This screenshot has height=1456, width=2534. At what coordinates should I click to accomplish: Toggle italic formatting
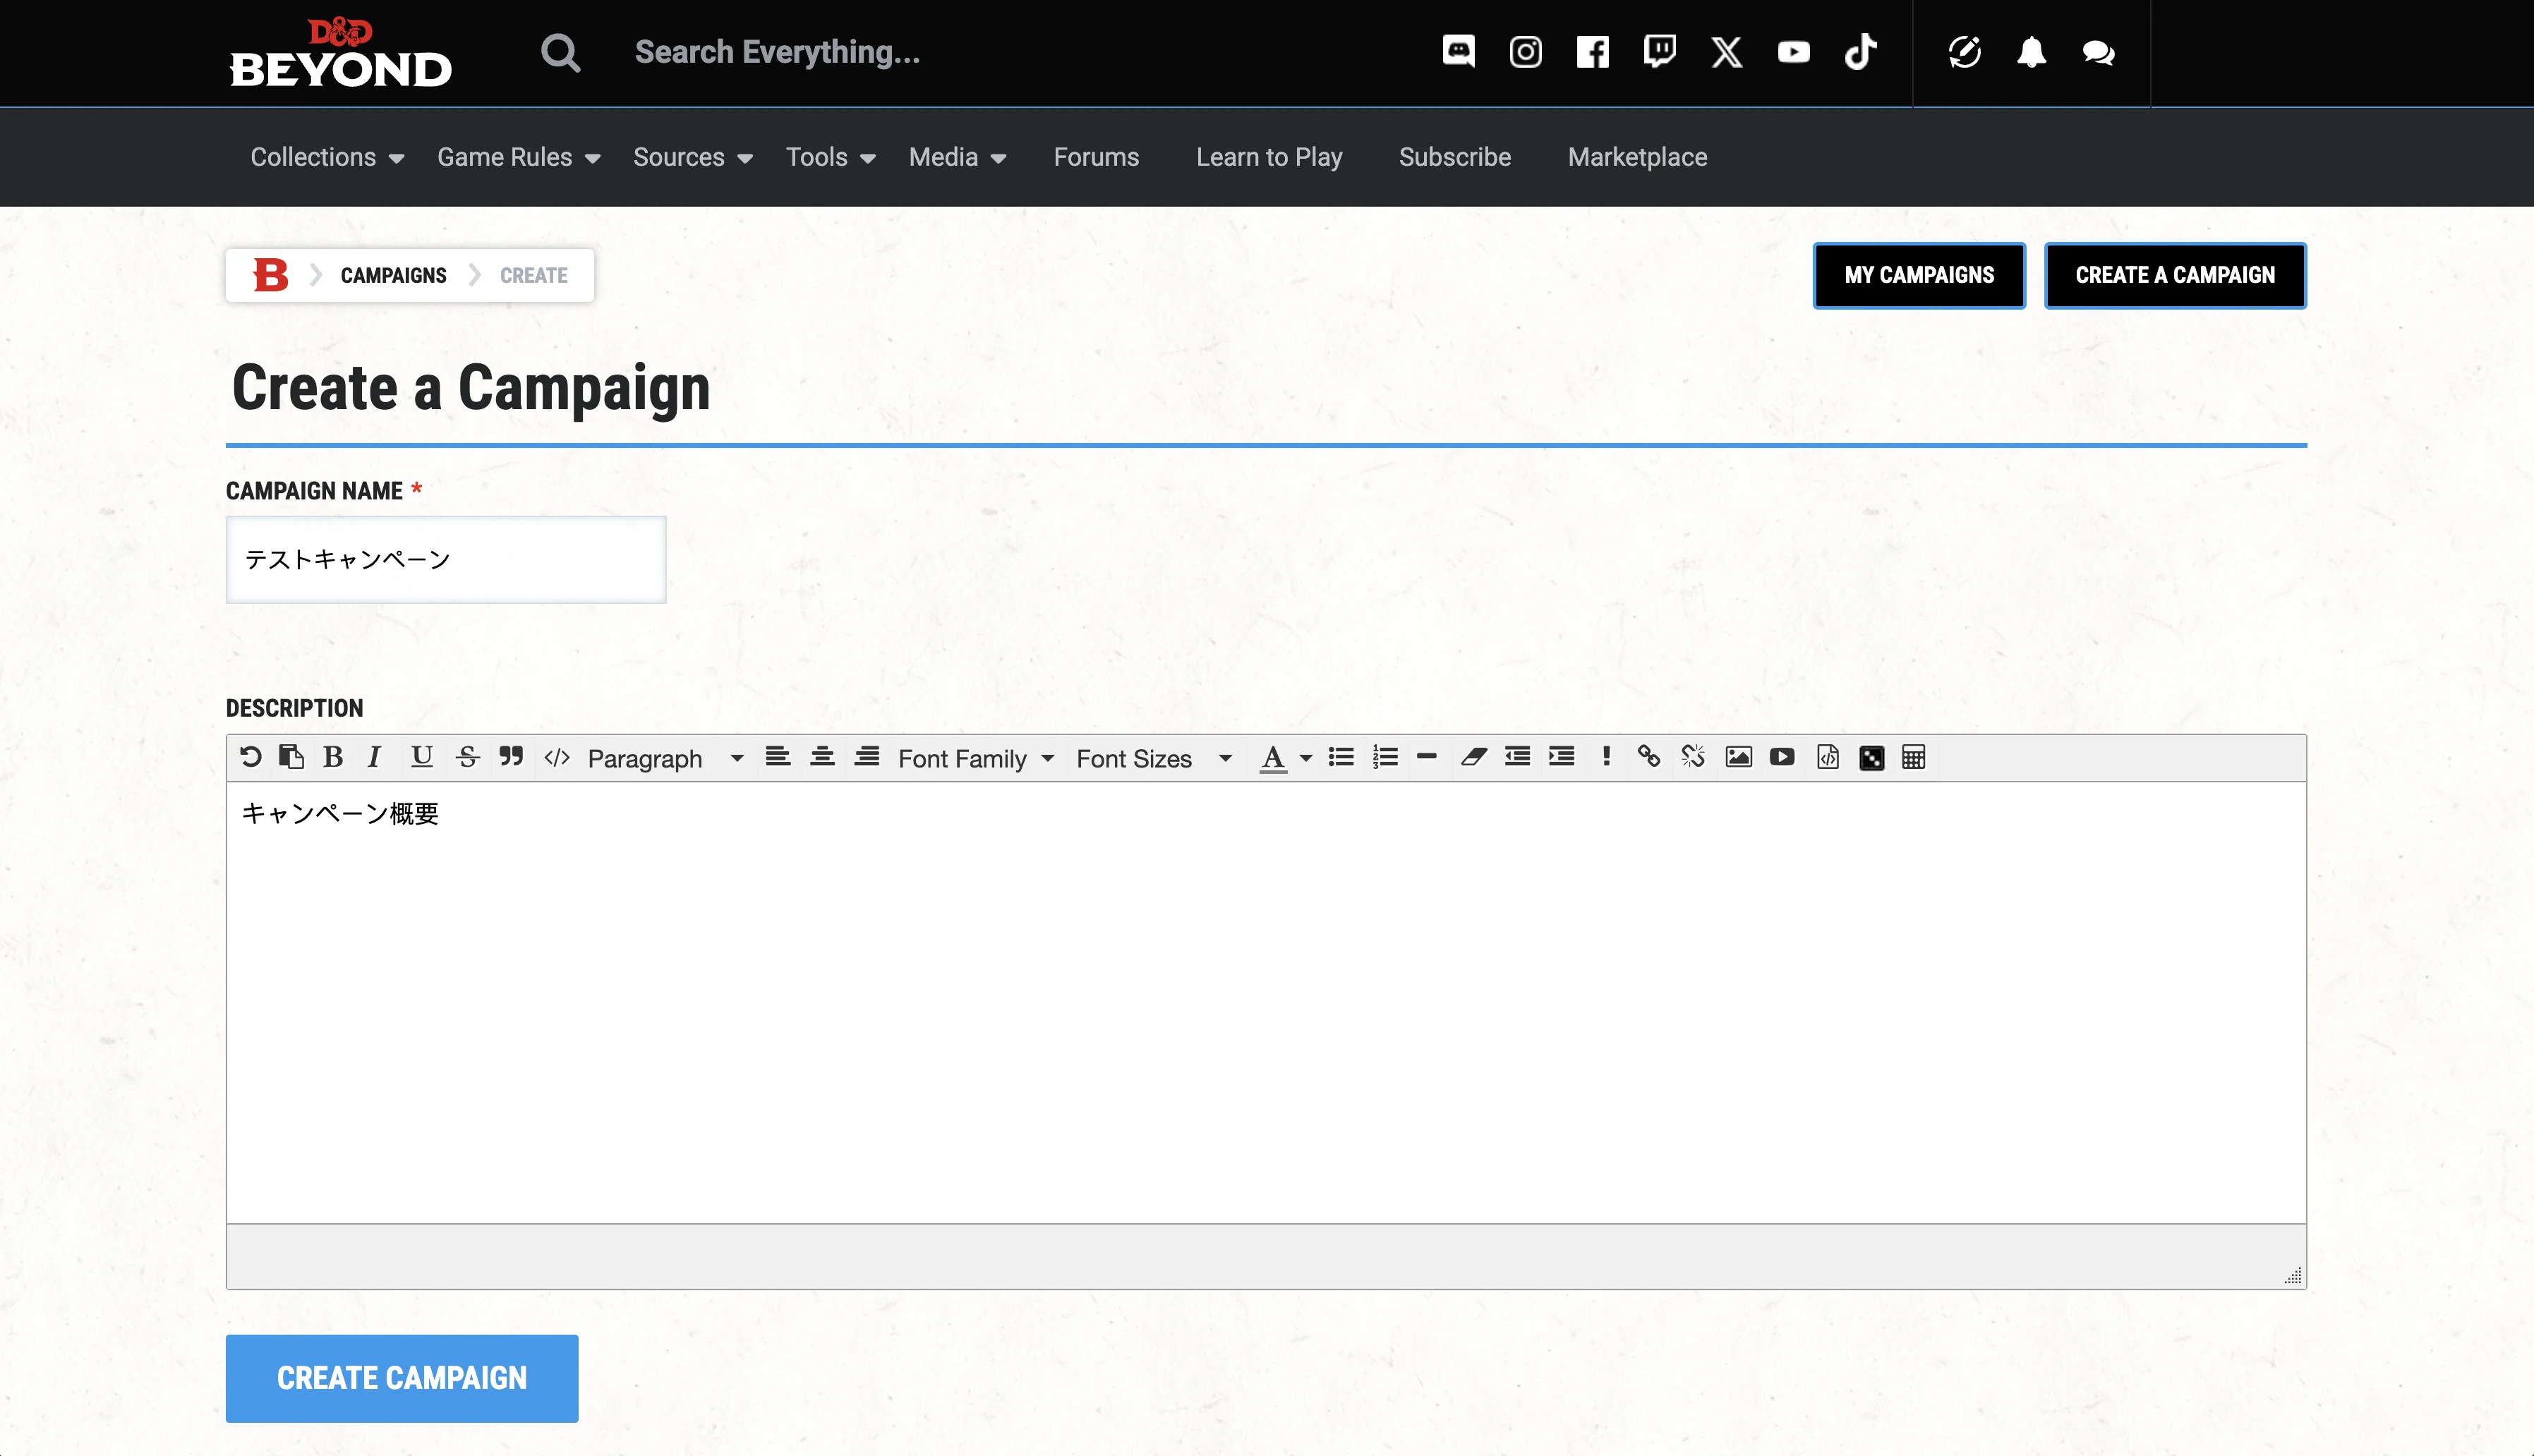click(x=375, y=757)
